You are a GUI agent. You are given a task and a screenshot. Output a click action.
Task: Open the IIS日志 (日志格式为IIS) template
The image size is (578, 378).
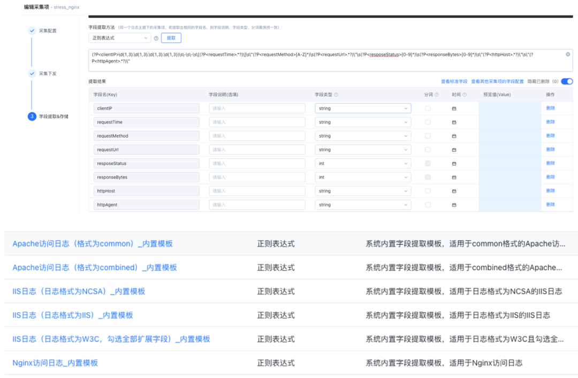[73, 315]
